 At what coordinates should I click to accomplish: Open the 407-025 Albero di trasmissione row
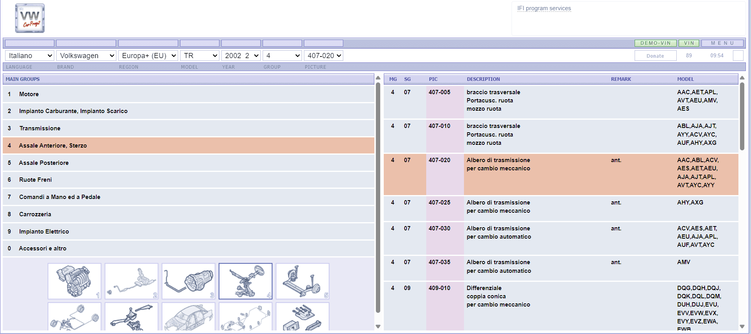(561, 208)
